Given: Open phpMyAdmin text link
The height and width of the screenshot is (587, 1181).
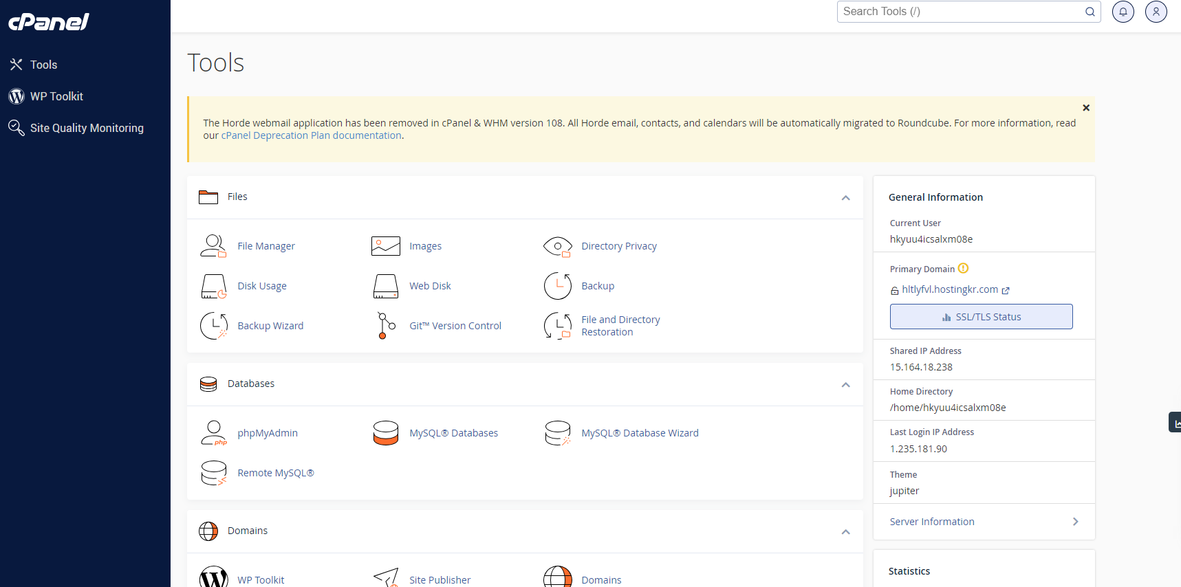Looking at the screenshot, I should [x=268, y=433].
